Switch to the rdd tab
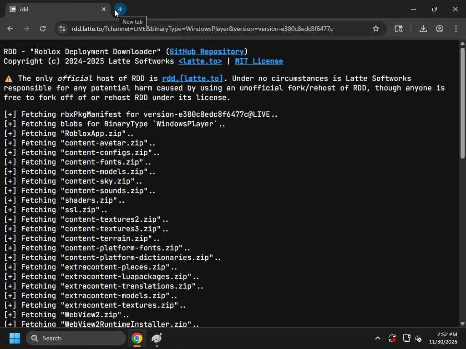466x349 pixels. coord(58,9)
